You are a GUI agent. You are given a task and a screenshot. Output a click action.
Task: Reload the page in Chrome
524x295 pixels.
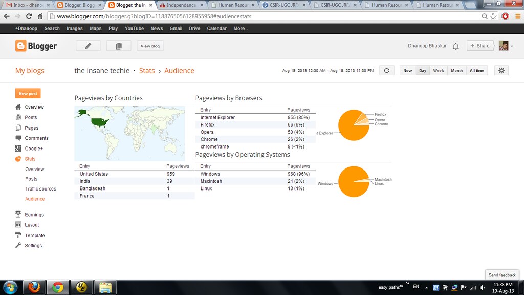(x=29, y=16)
